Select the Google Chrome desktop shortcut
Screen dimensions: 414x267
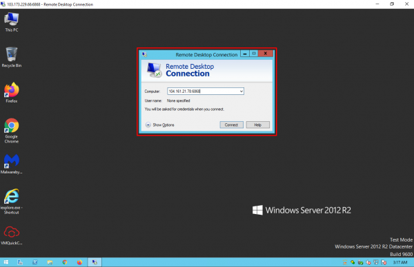(x=12, y=131)
